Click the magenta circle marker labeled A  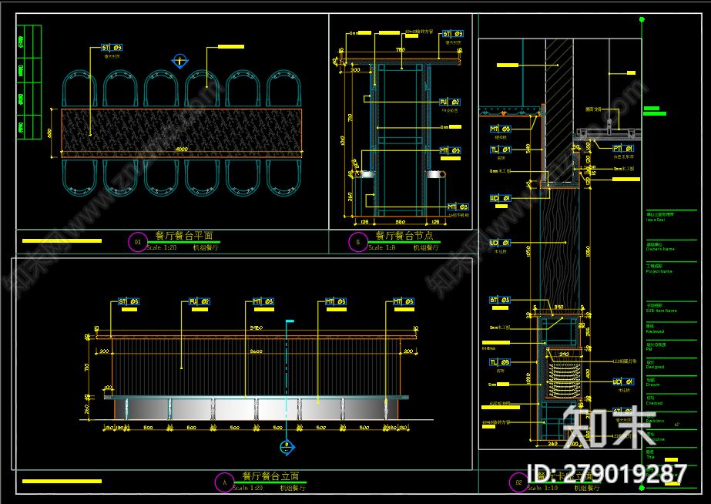[223, 482]
